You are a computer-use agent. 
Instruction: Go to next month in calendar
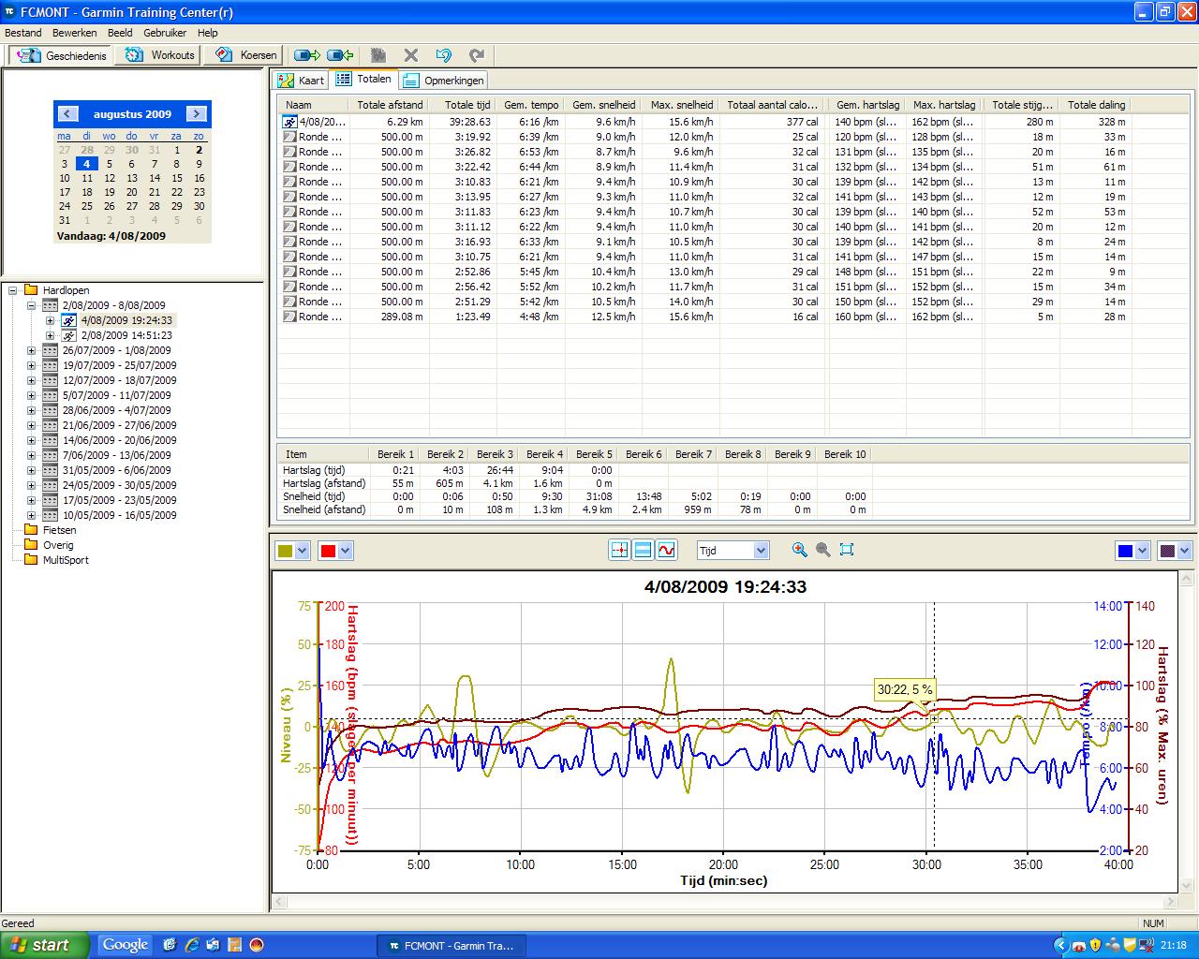pos(197,114)
